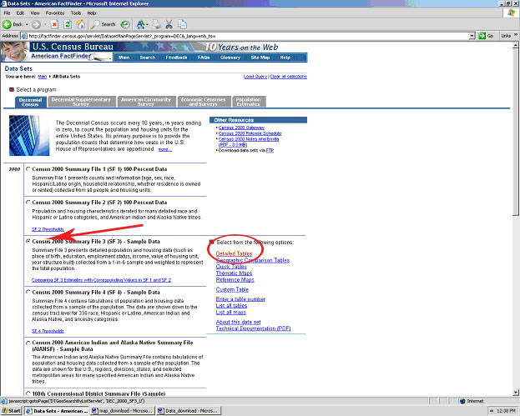Switch to American Community Survey tab
520x416 pixels.
pyautogui.click(x=146, y=102)
